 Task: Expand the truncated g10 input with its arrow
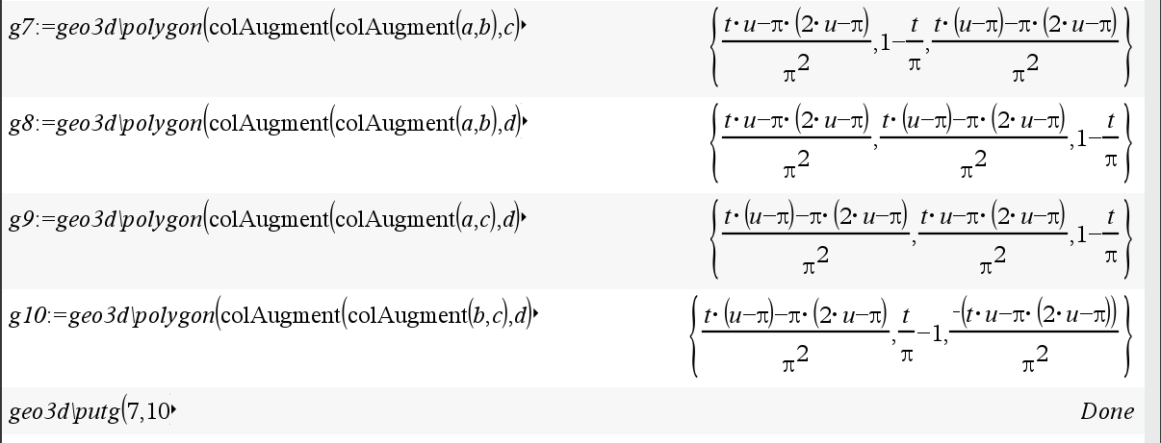[533, 315]
